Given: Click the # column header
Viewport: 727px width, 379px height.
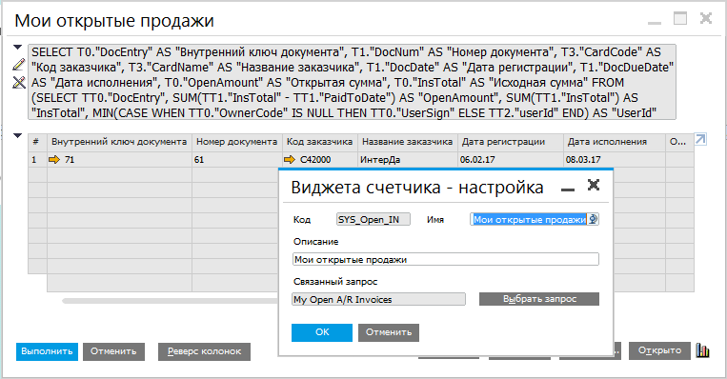Looking at the screenshot, I should click(37, 142).
